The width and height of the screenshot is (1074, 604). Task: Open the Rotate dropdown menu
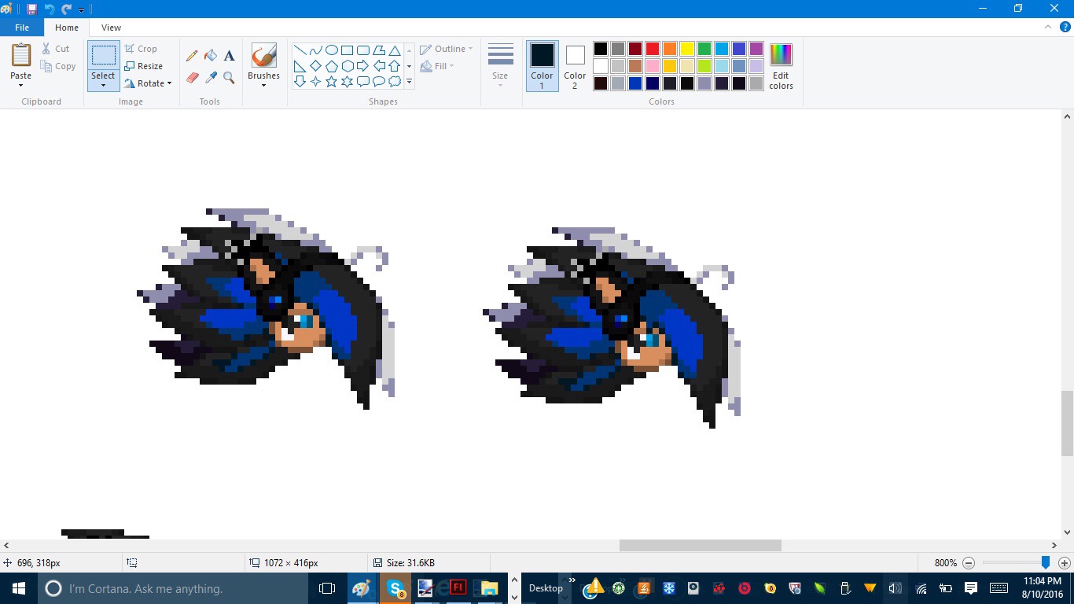click(x=148, y=83)
